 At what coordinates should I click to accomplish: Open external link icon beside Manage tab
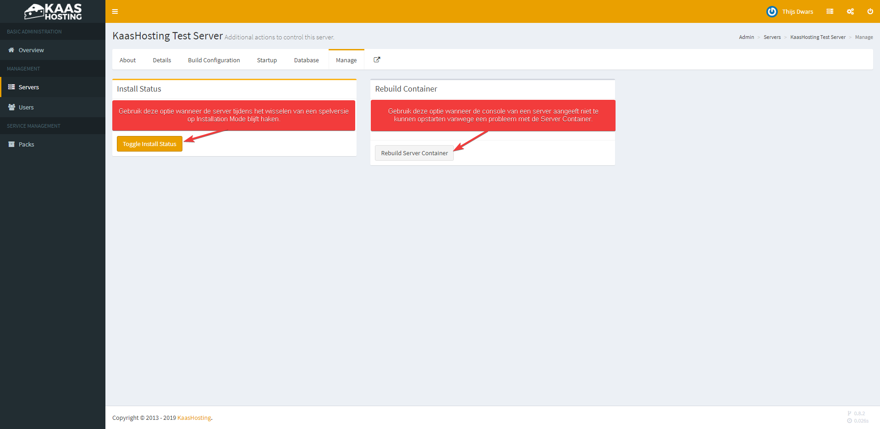(377, 60)
